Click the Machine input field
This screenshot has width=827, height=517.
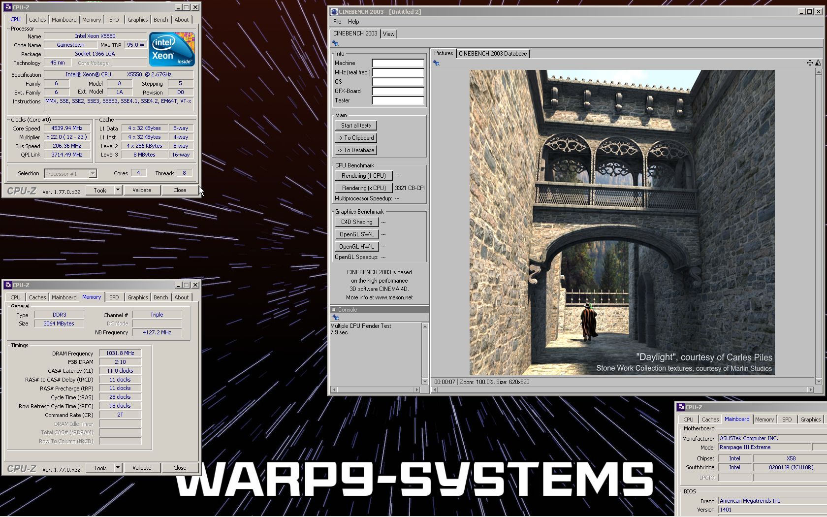coord(398,63)
